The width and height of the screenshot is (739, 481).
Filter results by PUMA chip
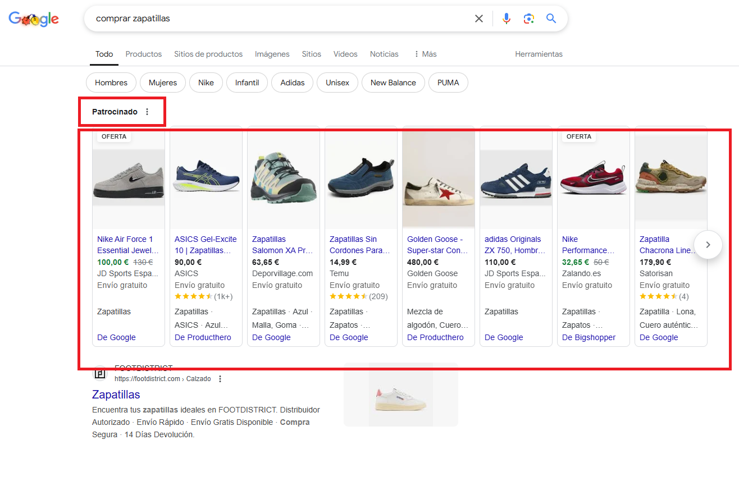click(448, 83)
